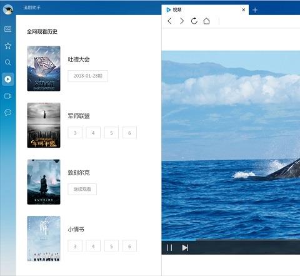Open the 小情书 poster thumbnail
Viewport: 300px width, 276px height.
tap(44, 238)
